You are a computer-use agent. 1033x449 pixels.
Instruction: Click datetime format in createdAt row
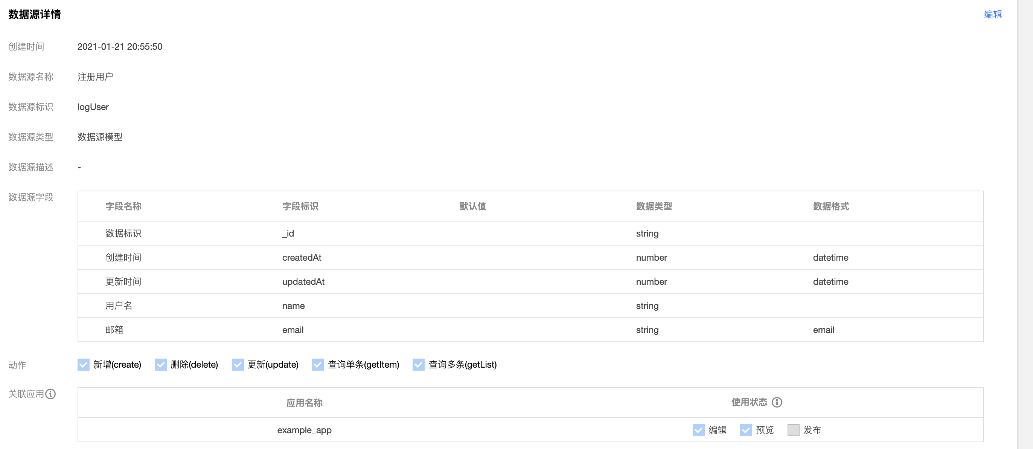tap(830, 258)
